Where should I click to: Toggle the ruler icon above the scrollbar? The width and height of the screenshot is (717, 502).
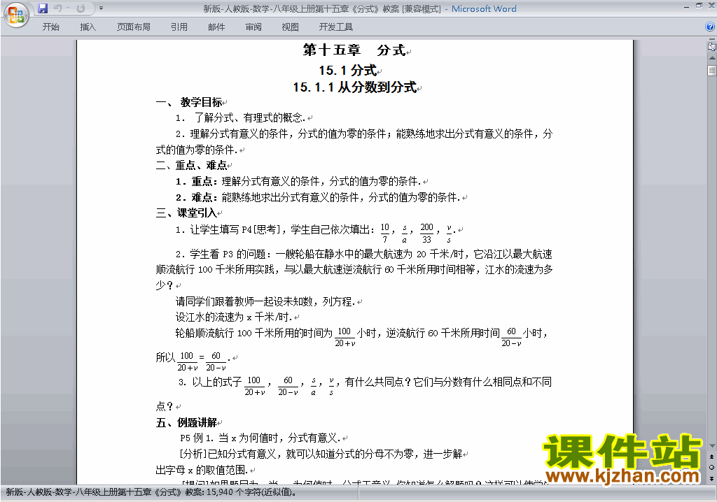coord(711,46)
